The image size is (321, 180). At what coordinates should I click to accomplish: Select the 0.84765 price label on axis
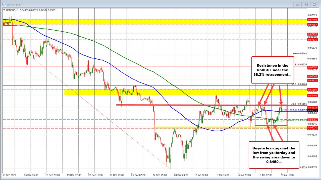(x=312, y=120)
